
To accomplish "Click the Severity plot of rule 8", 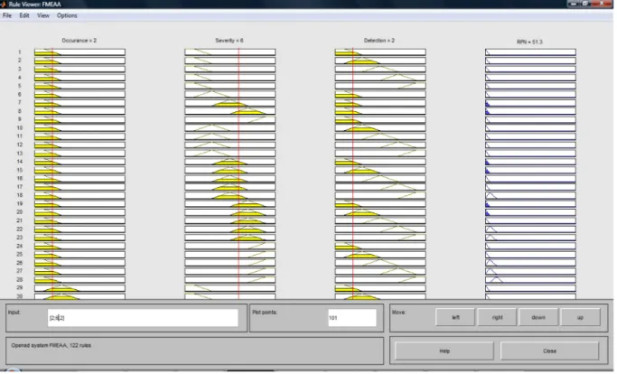I will (x=231, y=112).
